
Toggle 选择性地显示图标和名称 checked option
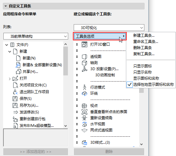tap(151, 85)
